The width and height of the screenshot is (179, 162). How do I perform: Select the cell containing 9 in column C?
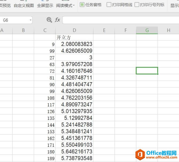(45, 44)
